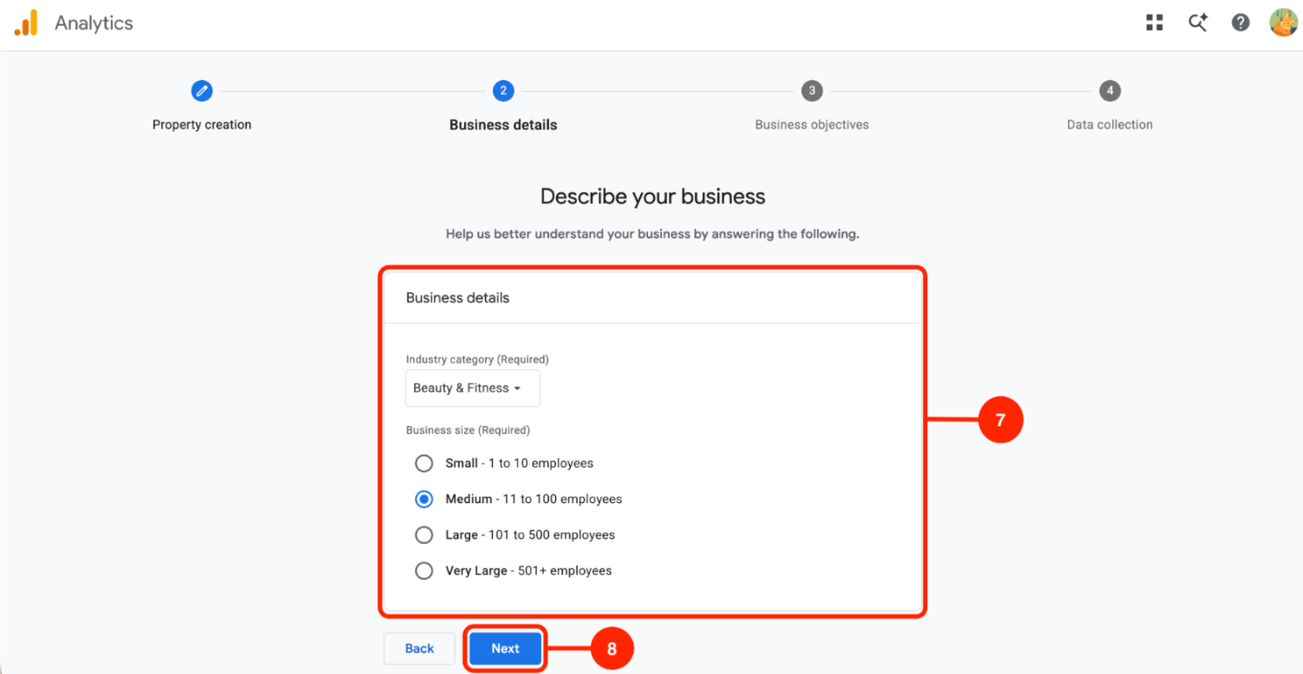Click the "Help us better understand" subtitle
This screenshot has height=674, width=1303.
click(x=652, y=234)
